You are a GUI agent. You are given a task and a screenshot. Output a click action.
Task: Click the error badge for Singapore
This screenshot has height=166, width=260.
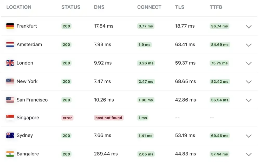click(x=67, y=117)
